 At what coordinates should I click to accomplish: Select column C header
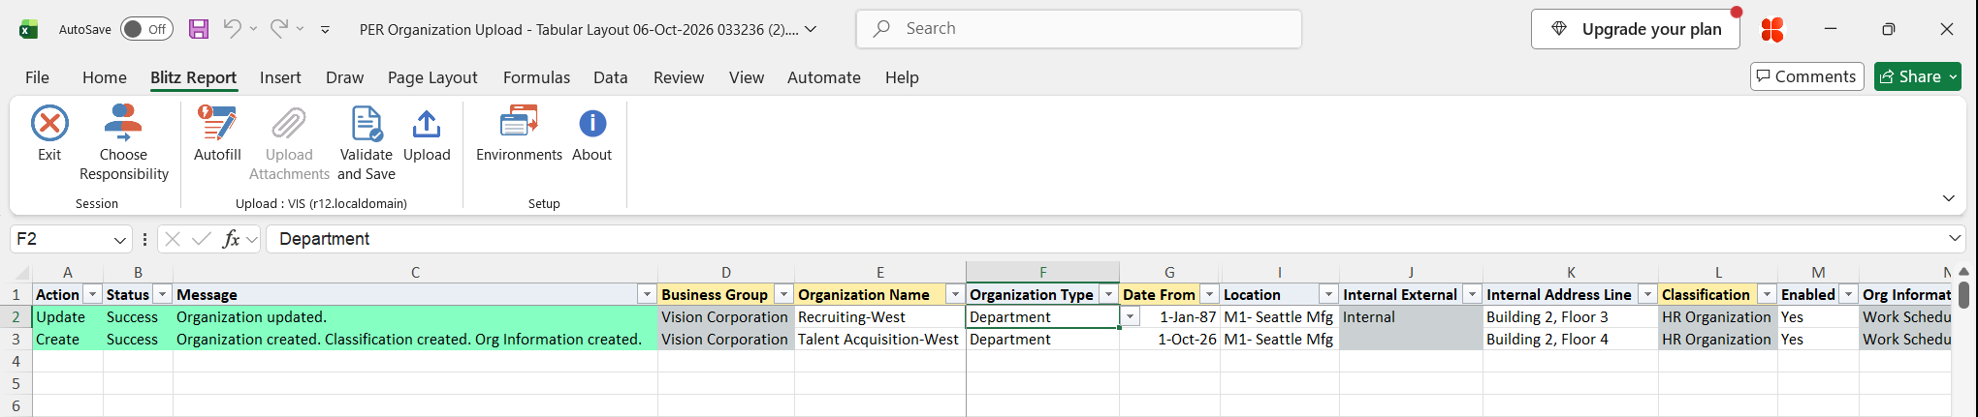pos(415,273)
